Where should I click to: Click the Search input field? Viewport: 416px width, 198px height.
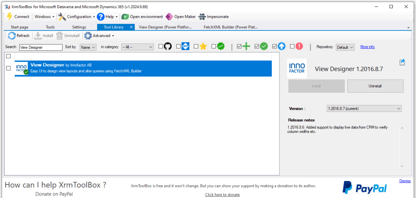point(41,47)
